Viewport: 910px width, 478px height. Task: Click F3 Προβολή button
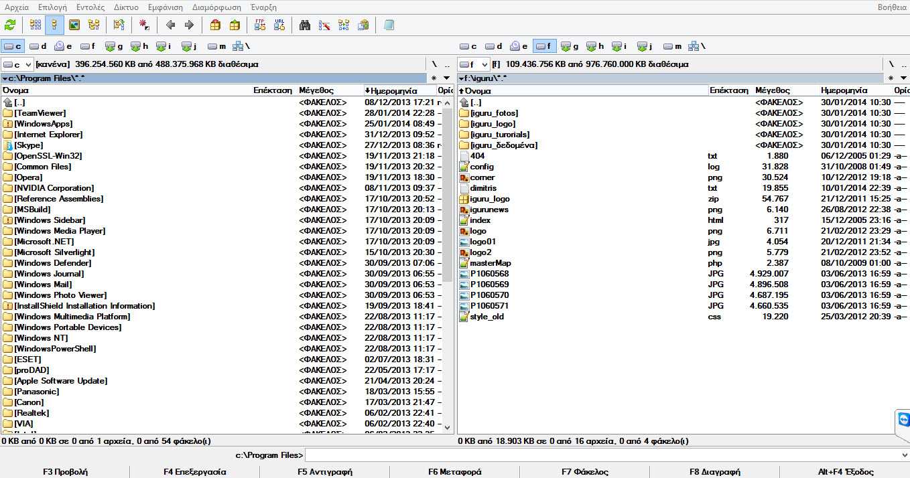(x=65, y=471)
